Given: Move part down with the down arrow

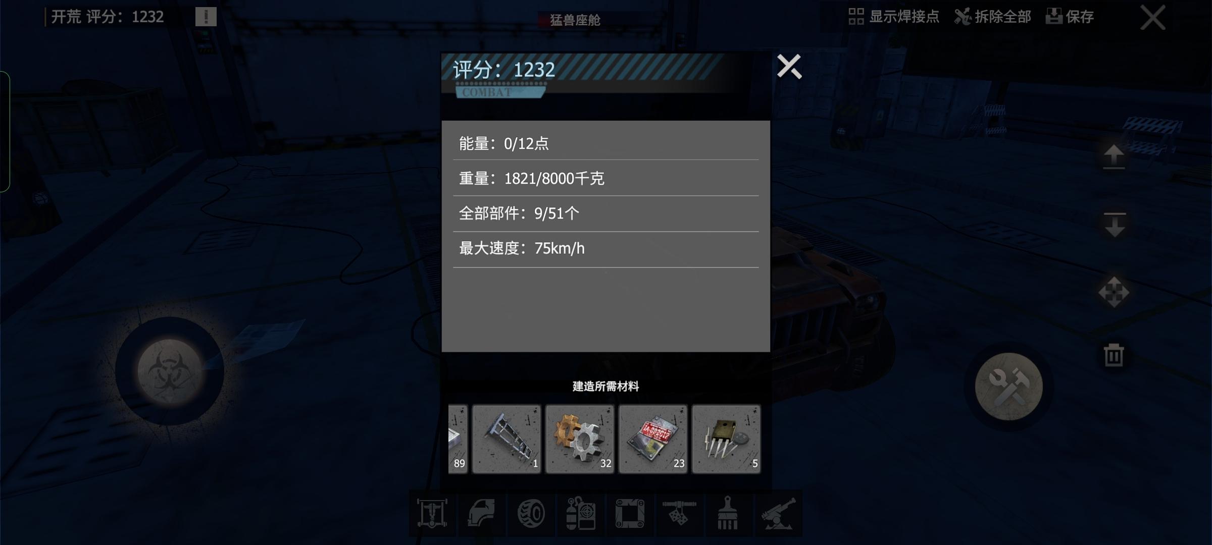Looking at the screenshot, I should pos(1115,225).
